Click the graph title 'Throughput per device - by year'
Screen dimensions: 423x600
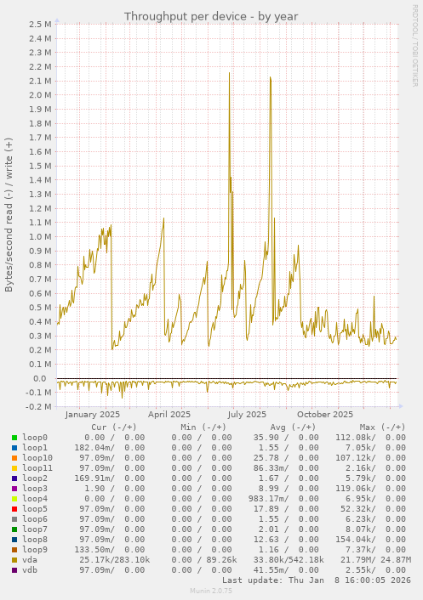pyautogui.click(x=211, y=16)
